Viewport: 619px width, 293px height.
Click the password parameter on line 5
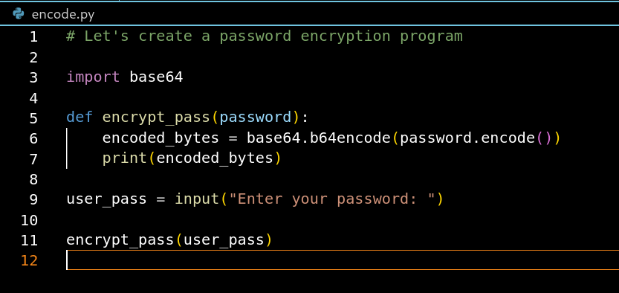[256, 117]
